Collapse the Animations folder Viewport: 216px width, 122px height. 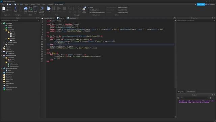4,62
